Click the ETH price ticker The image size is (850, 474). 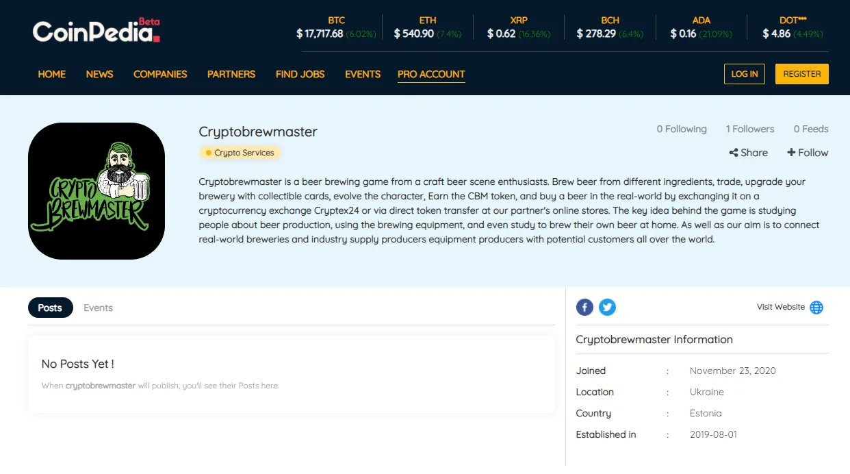pyautogui.click(x=428, y=27)
